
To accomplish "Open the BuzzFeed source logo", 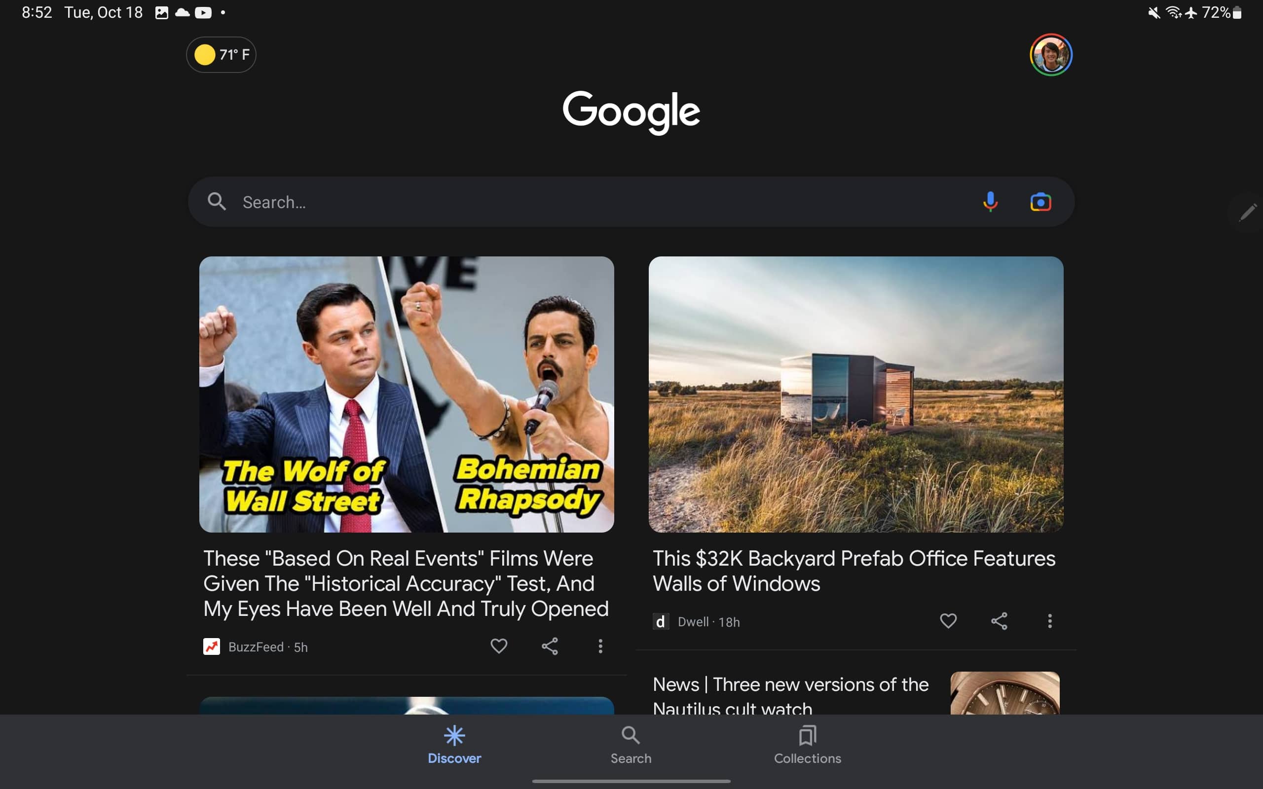I will tap(211, 646).
